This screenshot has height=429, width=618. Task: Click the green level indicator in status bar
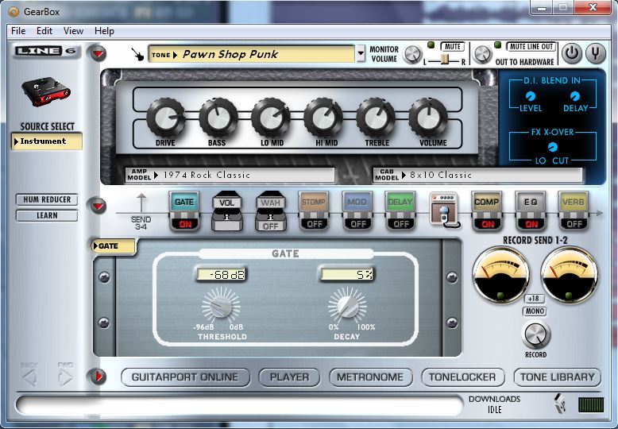pyautogui.click(x=591, y=405)
